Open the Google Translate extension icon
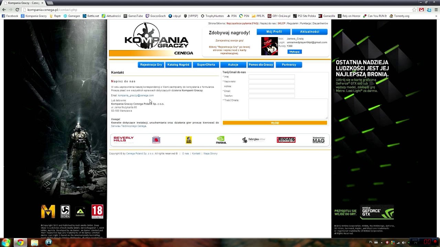 (x=428, y=10)
